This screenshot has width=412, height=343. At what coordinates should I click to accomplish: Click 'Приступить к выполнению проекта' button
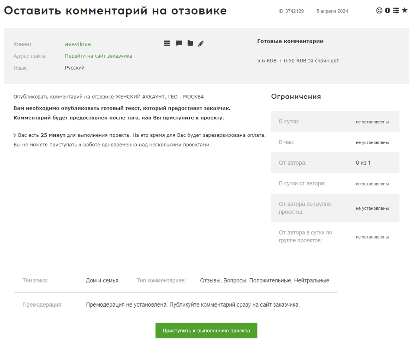point(206,331)
